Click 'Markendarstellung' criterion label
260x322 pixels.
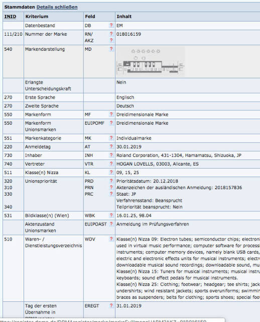click(x=45, y=49)
